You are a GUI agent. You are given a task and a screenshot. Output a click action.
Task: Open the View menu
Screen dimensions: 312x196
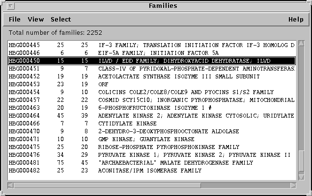pyautogui.click(x=35, y=20)
